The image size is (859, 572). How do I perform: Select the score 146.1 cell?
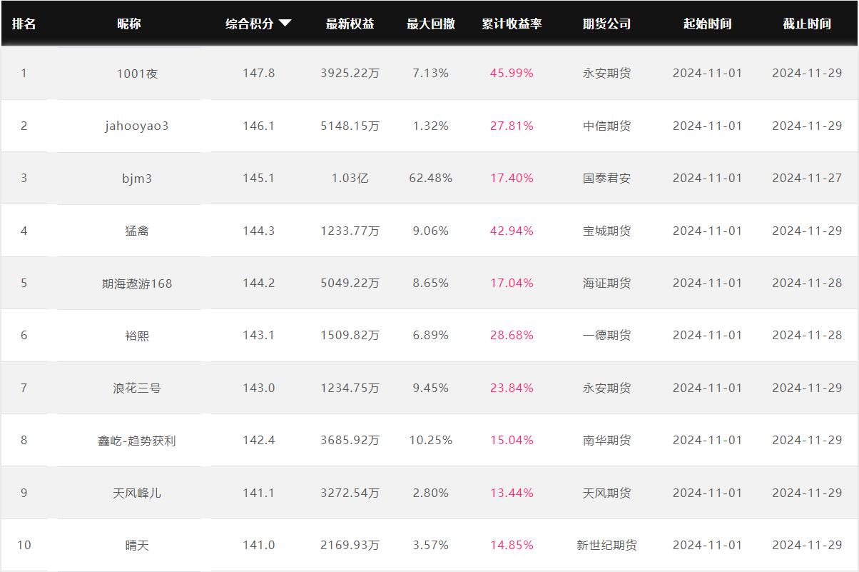258,126
